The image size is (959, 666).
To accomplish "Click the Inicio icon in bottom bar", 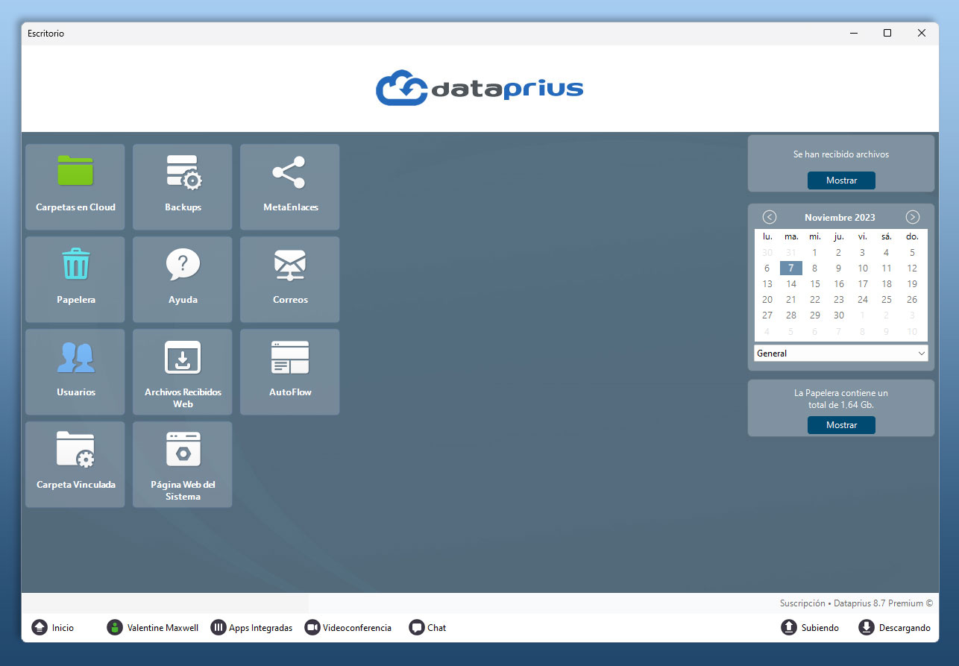I will coord(40,628).
